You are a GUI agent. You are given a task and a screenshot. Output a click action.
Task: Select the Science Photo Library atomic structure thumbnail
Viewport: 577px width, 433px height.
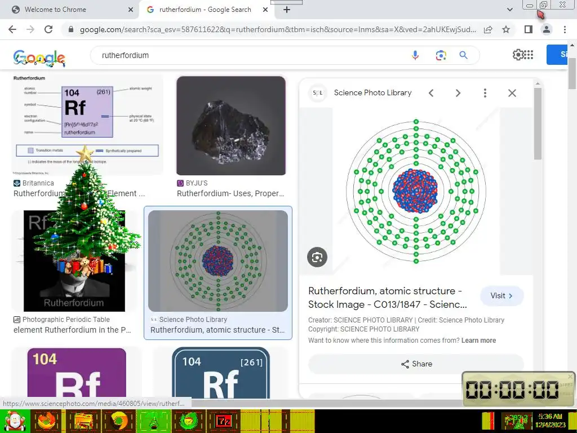(x=218, y=261)
